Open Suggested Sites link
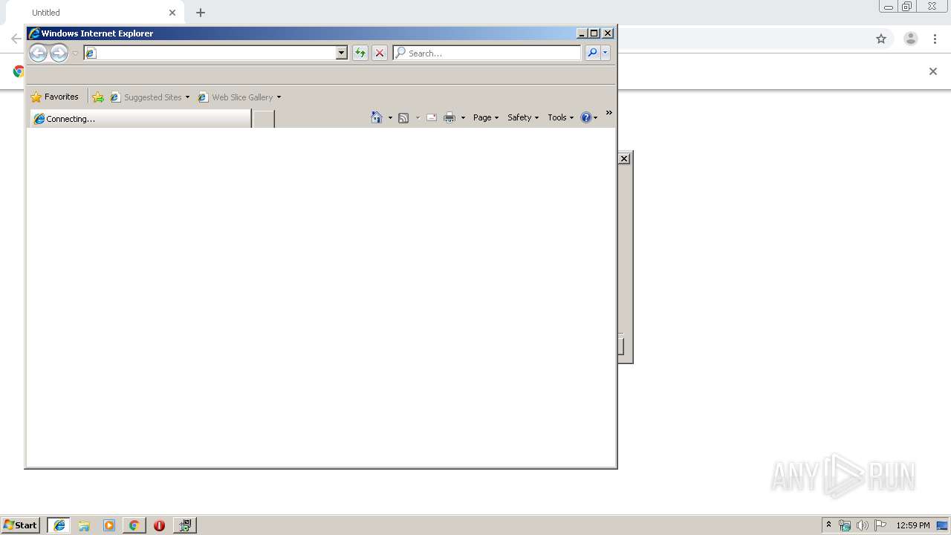The height and width of the screenshot is (535, 951). [146, 97]
